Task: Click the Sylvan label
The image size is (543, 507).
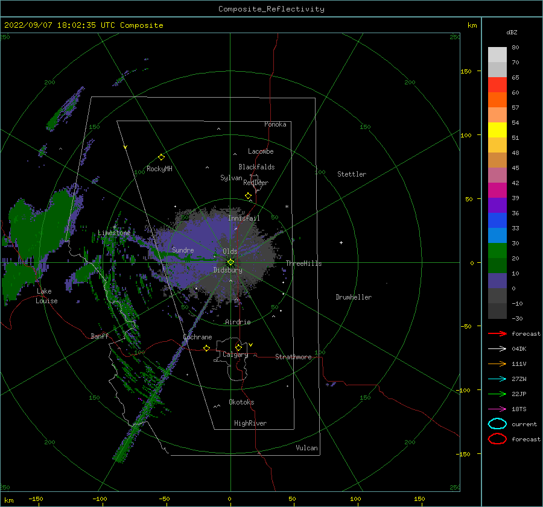Action: pos(231,178)
